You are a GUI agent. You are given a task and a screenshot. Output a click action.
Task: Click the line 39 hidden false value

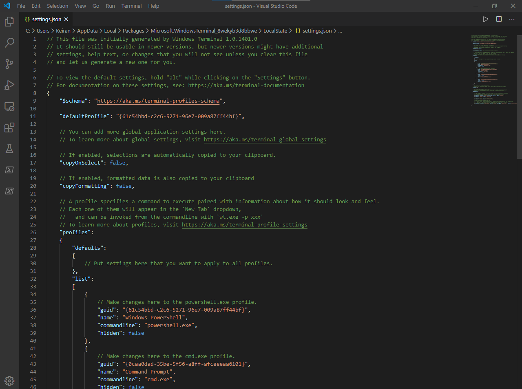[136, 333]
